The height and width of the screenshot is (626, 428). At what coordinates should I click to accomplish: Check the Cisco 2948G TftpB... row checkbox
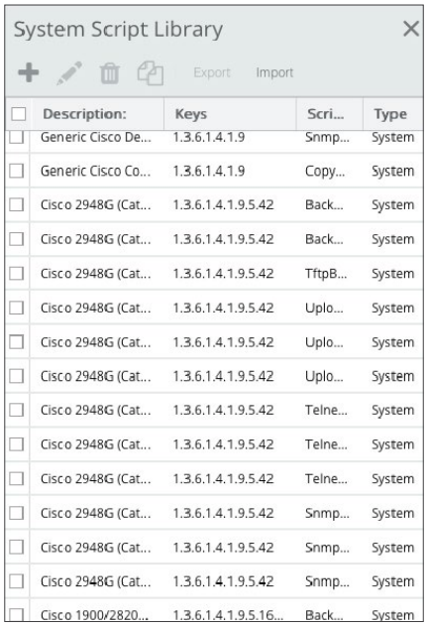17,274
